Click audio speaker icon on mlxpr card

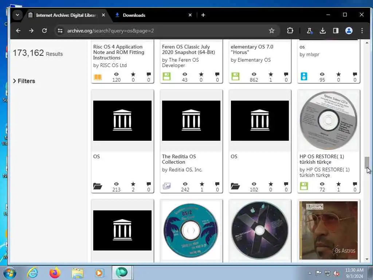(304, 77)
